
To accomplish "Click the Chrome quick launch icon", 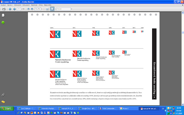I will tap(25, 113).
